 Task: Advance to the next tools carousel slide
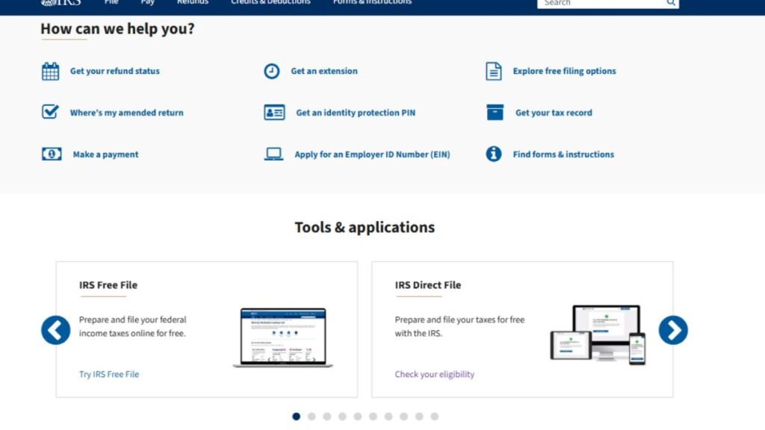coord(673,330)
